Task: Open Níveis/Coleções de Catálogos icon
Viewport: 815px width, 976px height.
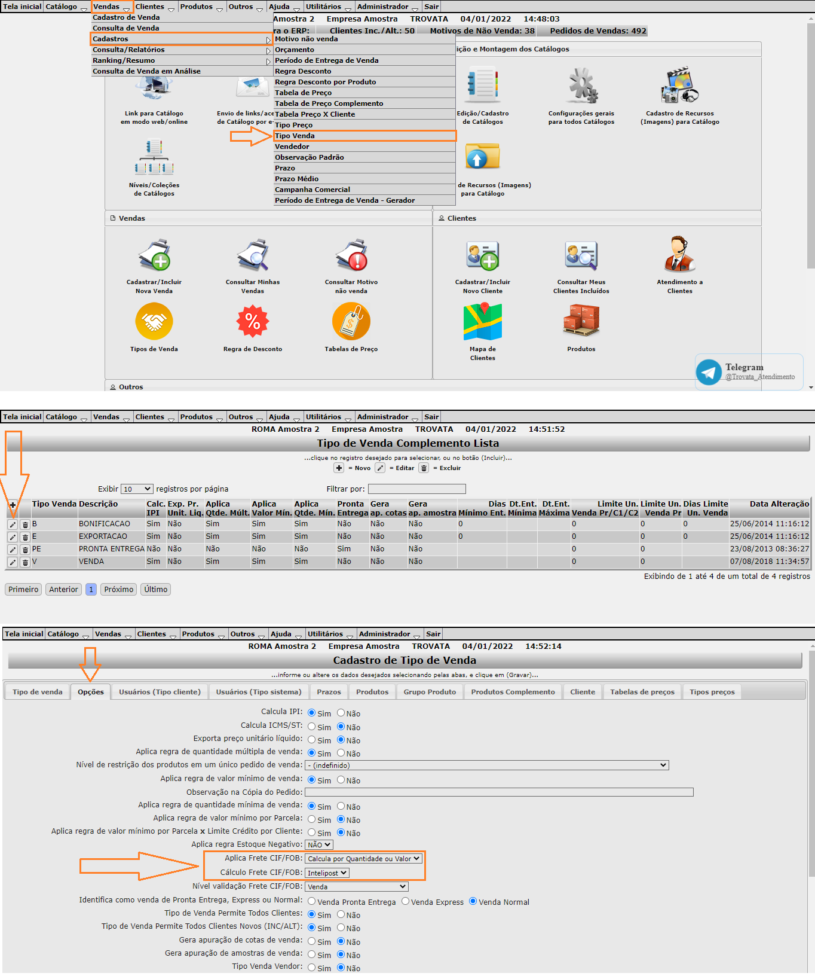Action: click(154, 157)
